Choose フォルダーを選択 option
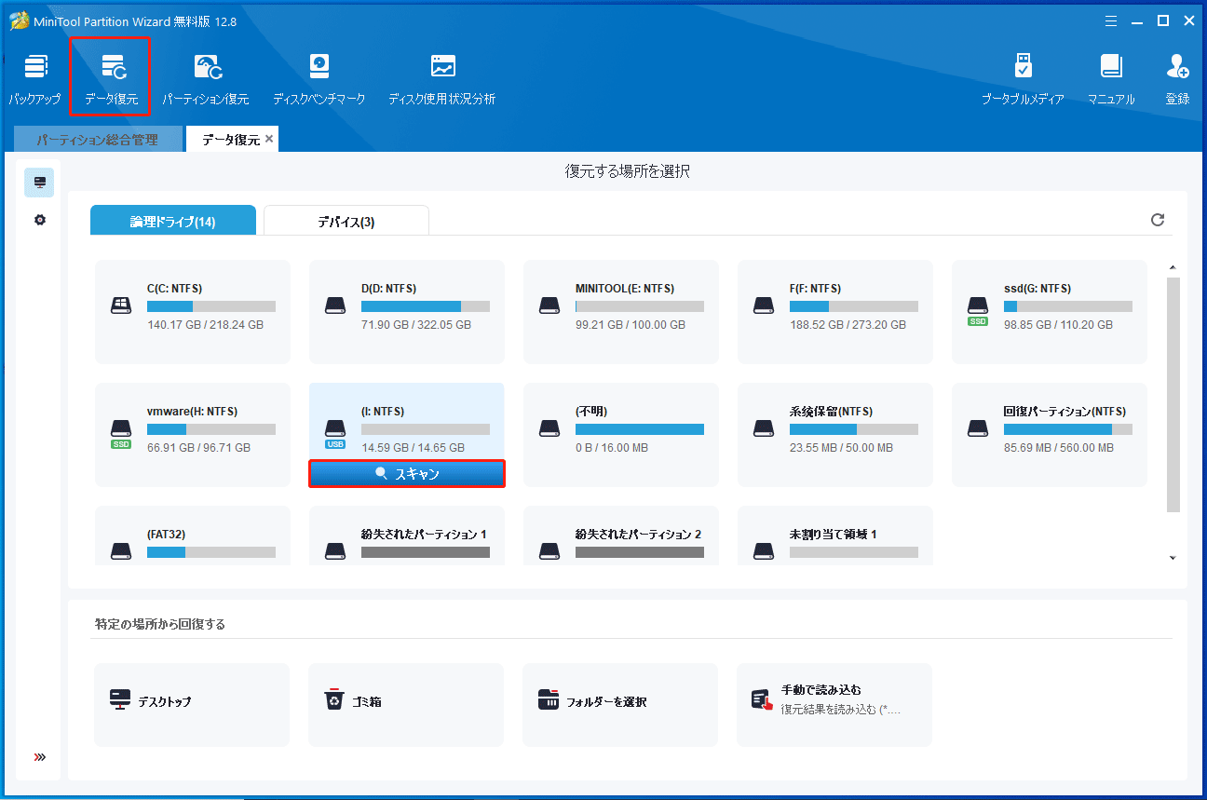 (620, 705)
